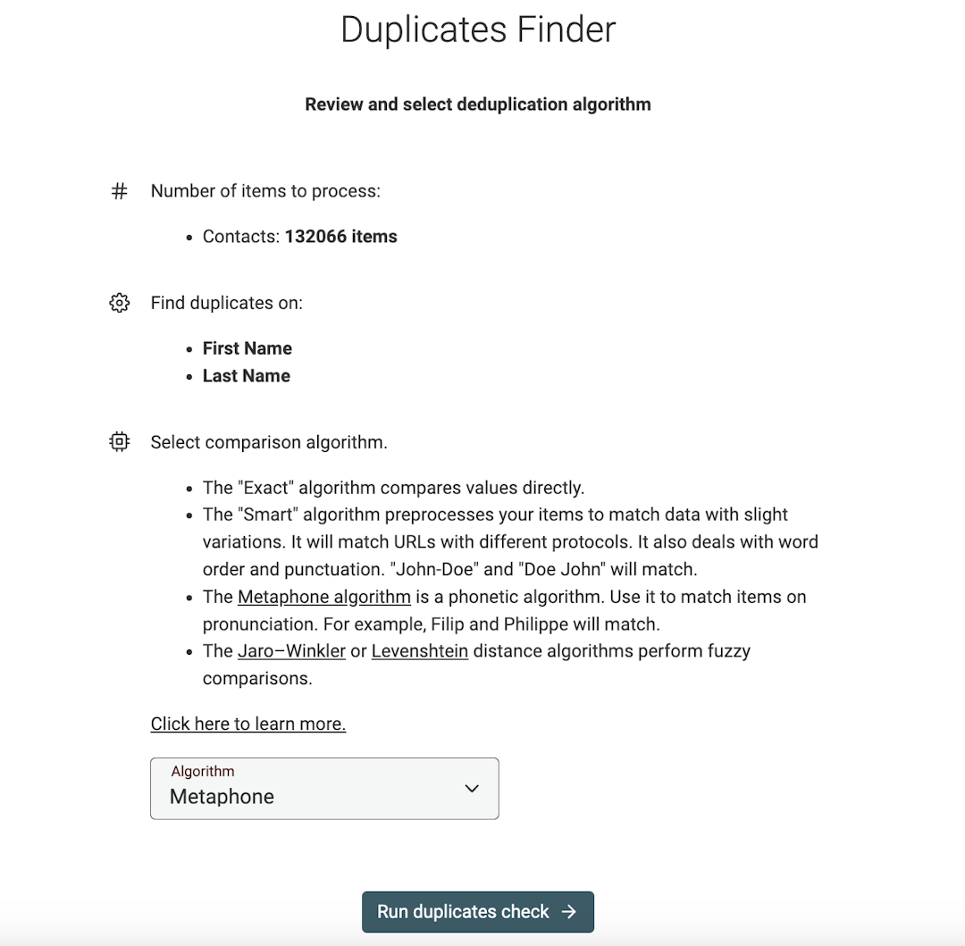The height and width of the screenshot is (946, 965).
Task: Select the bold 'Last Name' field label
Action: coord(246,376)
